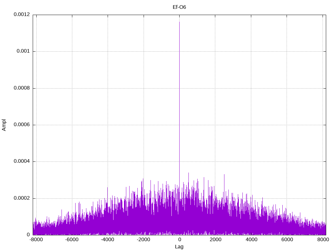The width and height of the screenshot is (335, 251).
Task: Click the 0.0008 y-axis tick label
Action: pyautogui.click(x=22, y=88)
